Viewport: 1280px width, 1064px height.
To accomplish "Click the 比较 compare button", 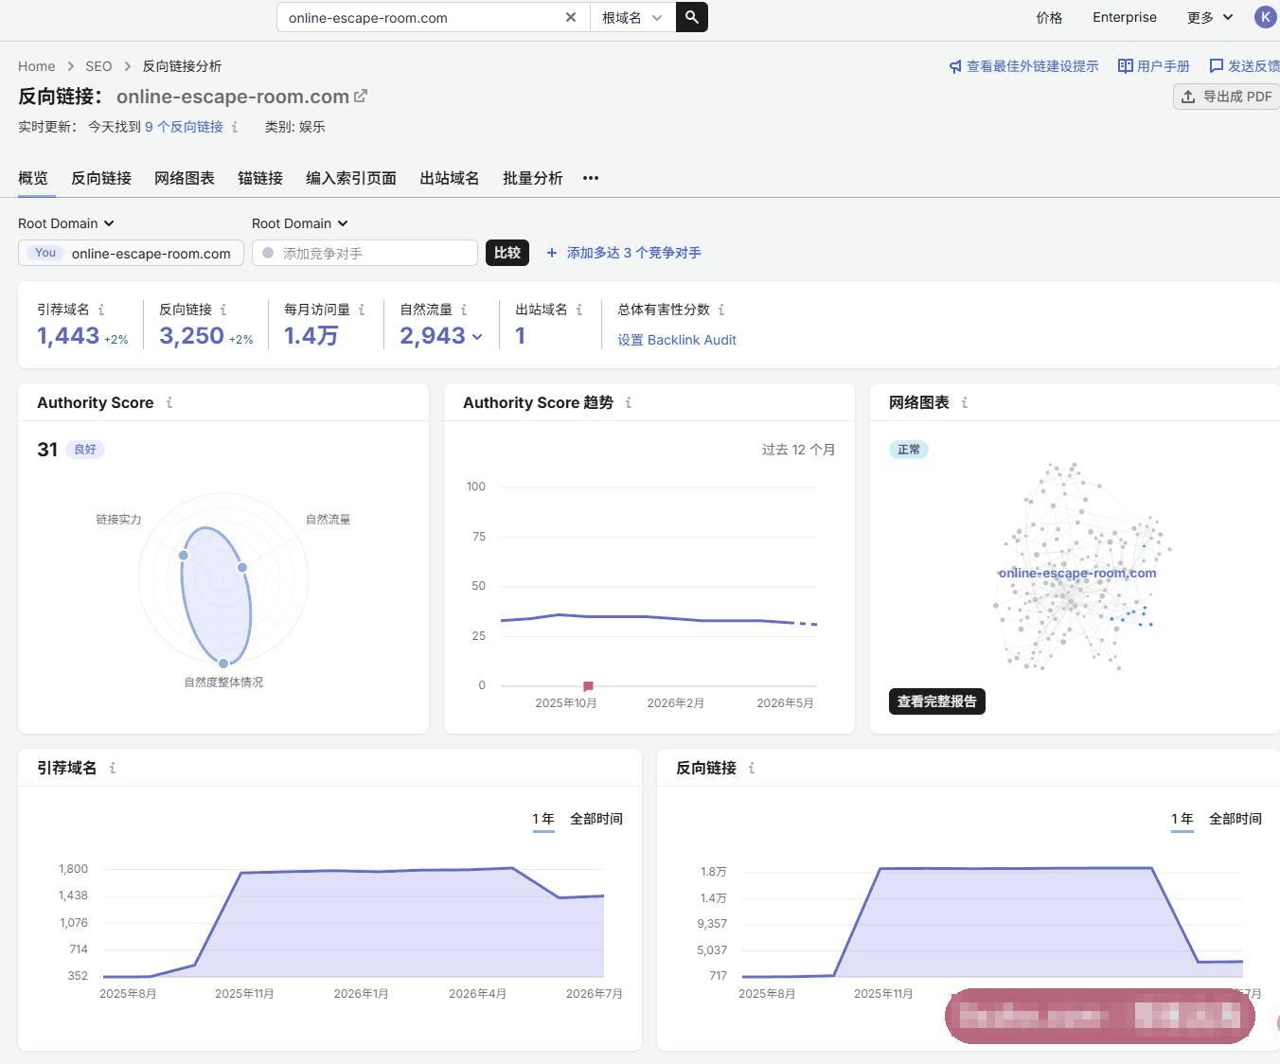I will (507, 253).
